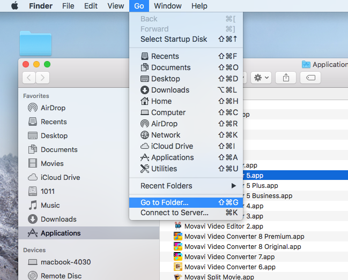
Task: Select the file row ending in 3.app
Action: 295,216
